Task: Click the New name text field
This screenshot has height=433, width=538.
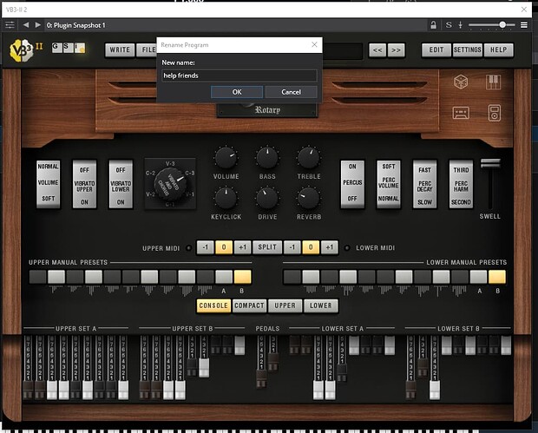Action: tap(239, 75)
